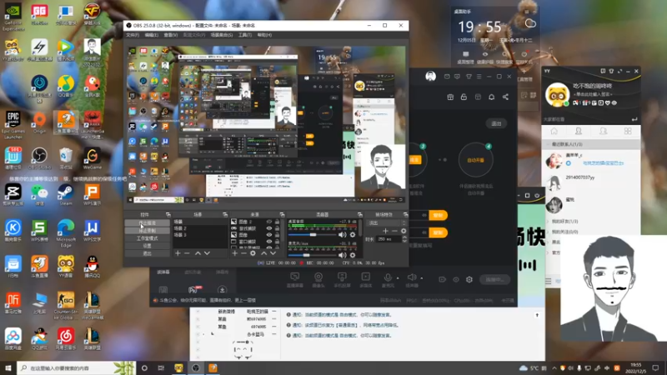Click the bell notification icon in Douyu
Viewport: 667px width, 375px height.
point(491,97)
